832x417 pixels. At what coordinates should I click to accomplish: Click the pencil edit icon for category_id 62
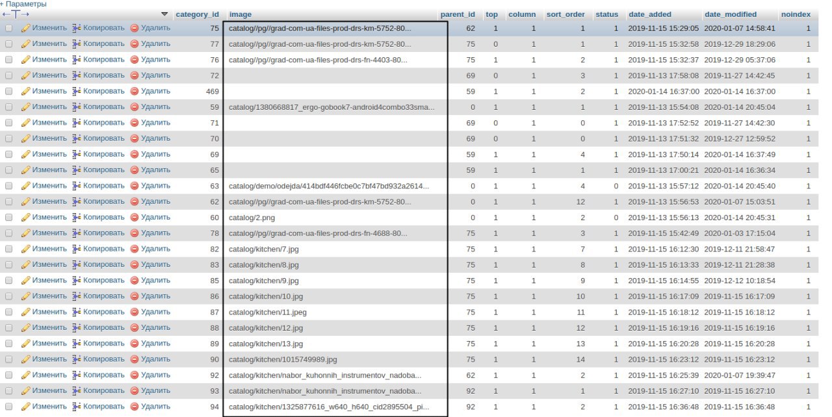(x=26, y=201)
